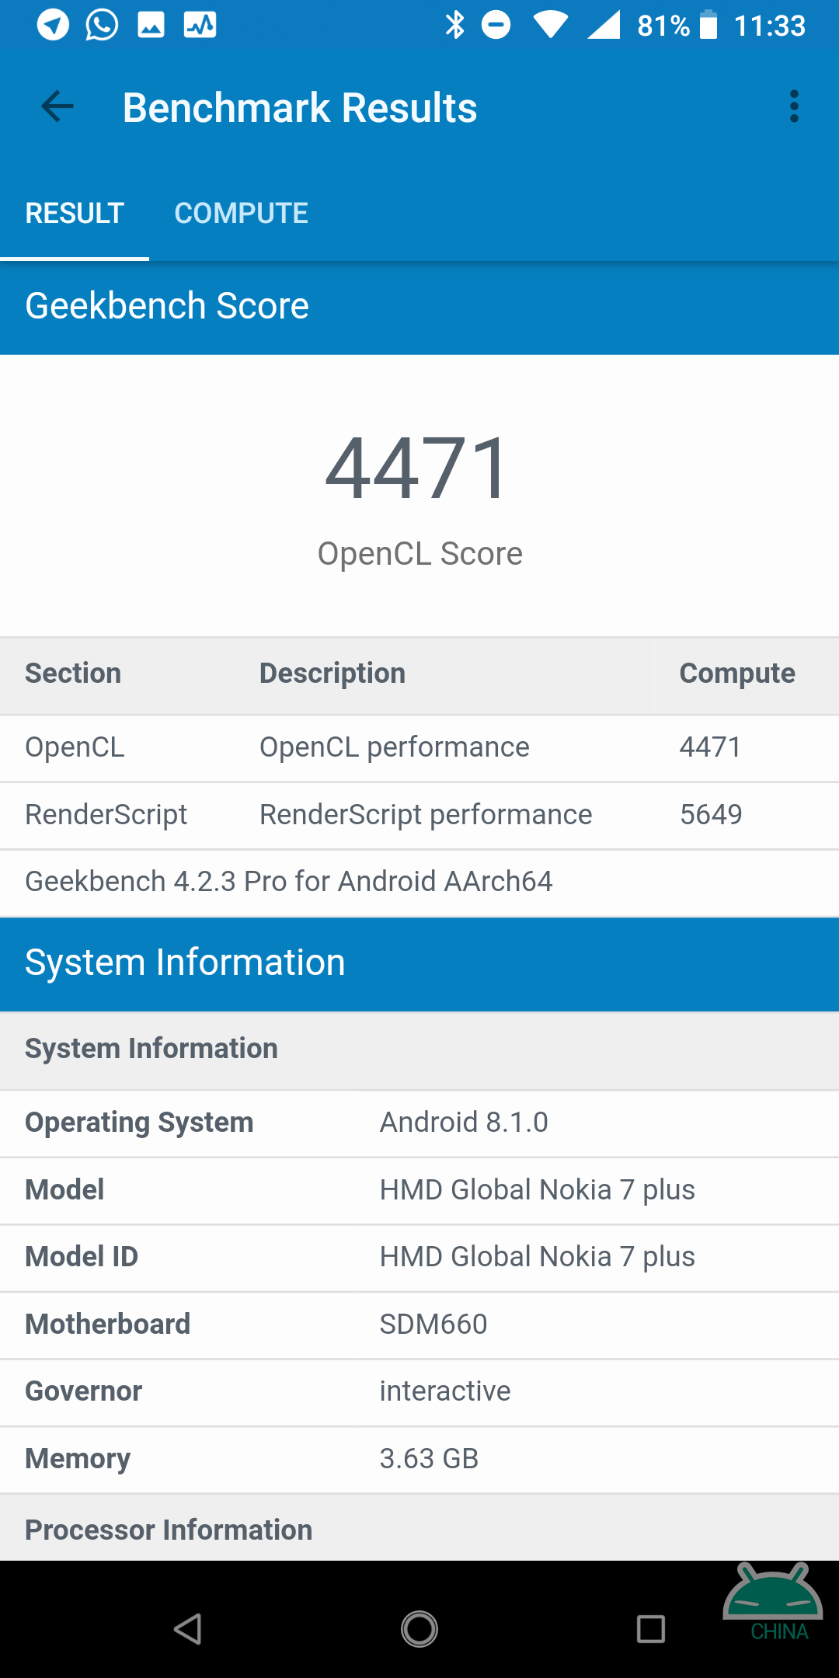
Task: Tap the Benchmark Results title
Action: 300,107
